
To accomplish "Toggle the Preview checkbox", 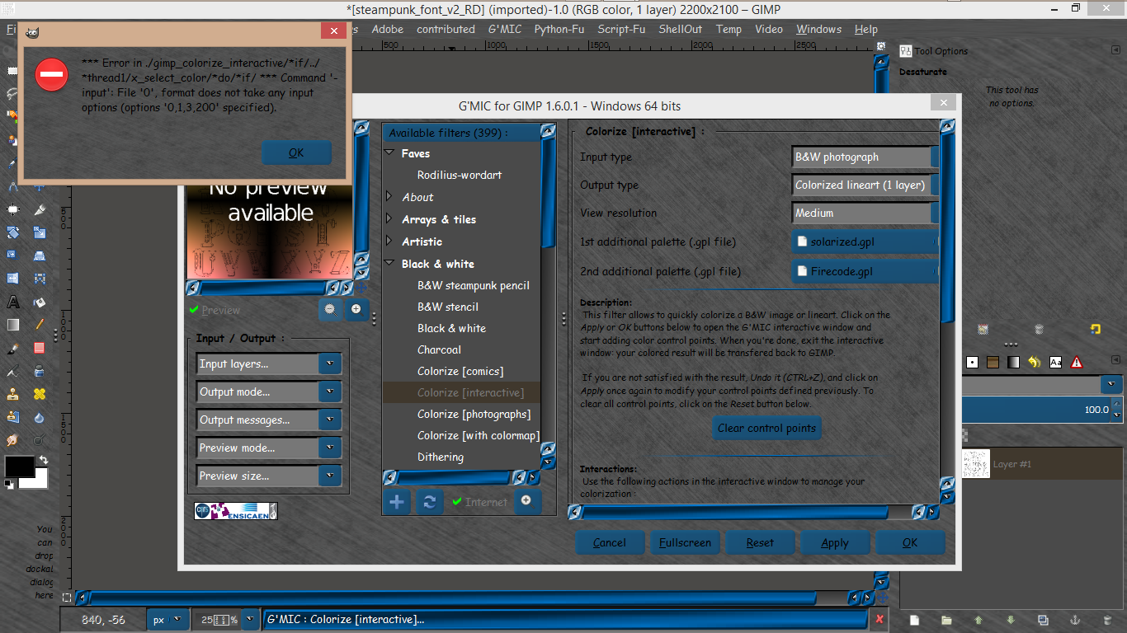I will [215, 310].
